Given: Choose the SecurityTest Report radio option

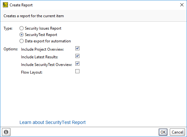Looking at the screenshot, I should pos(21,35).
